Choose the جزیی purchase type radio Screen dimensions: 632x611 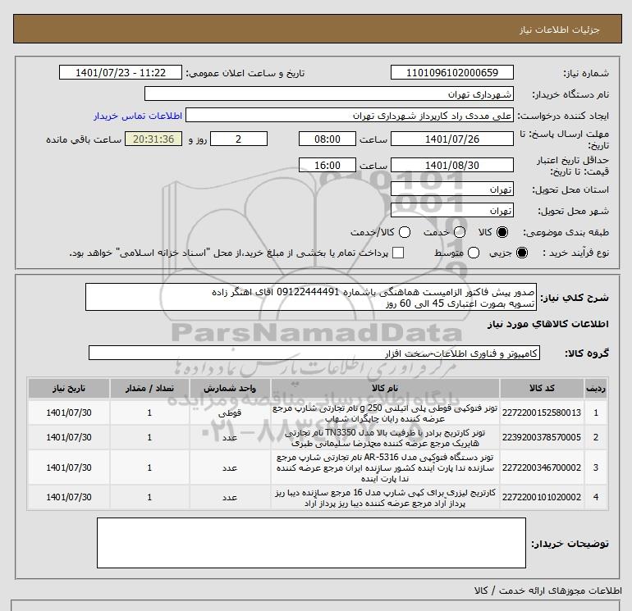coord(522,253)
